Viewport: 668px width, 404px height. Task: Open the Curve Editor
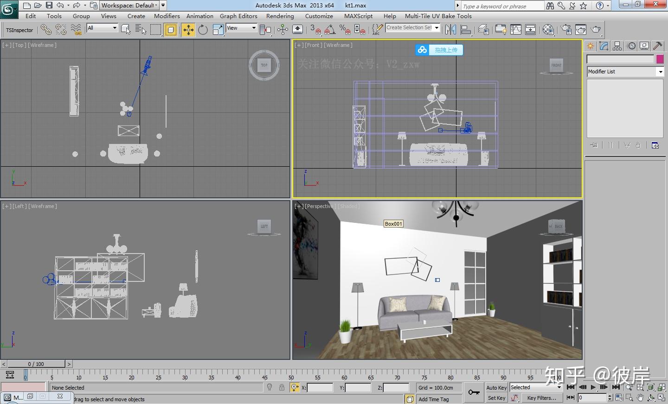point(515,30)
